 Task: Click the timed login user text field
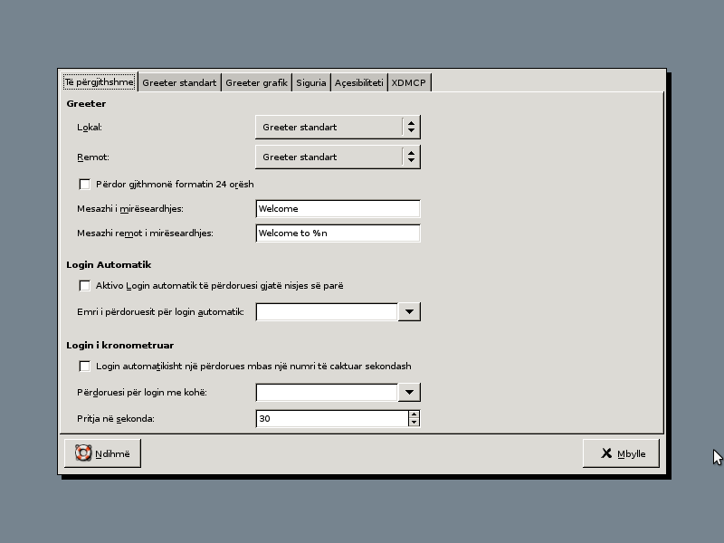click(327, 392)
